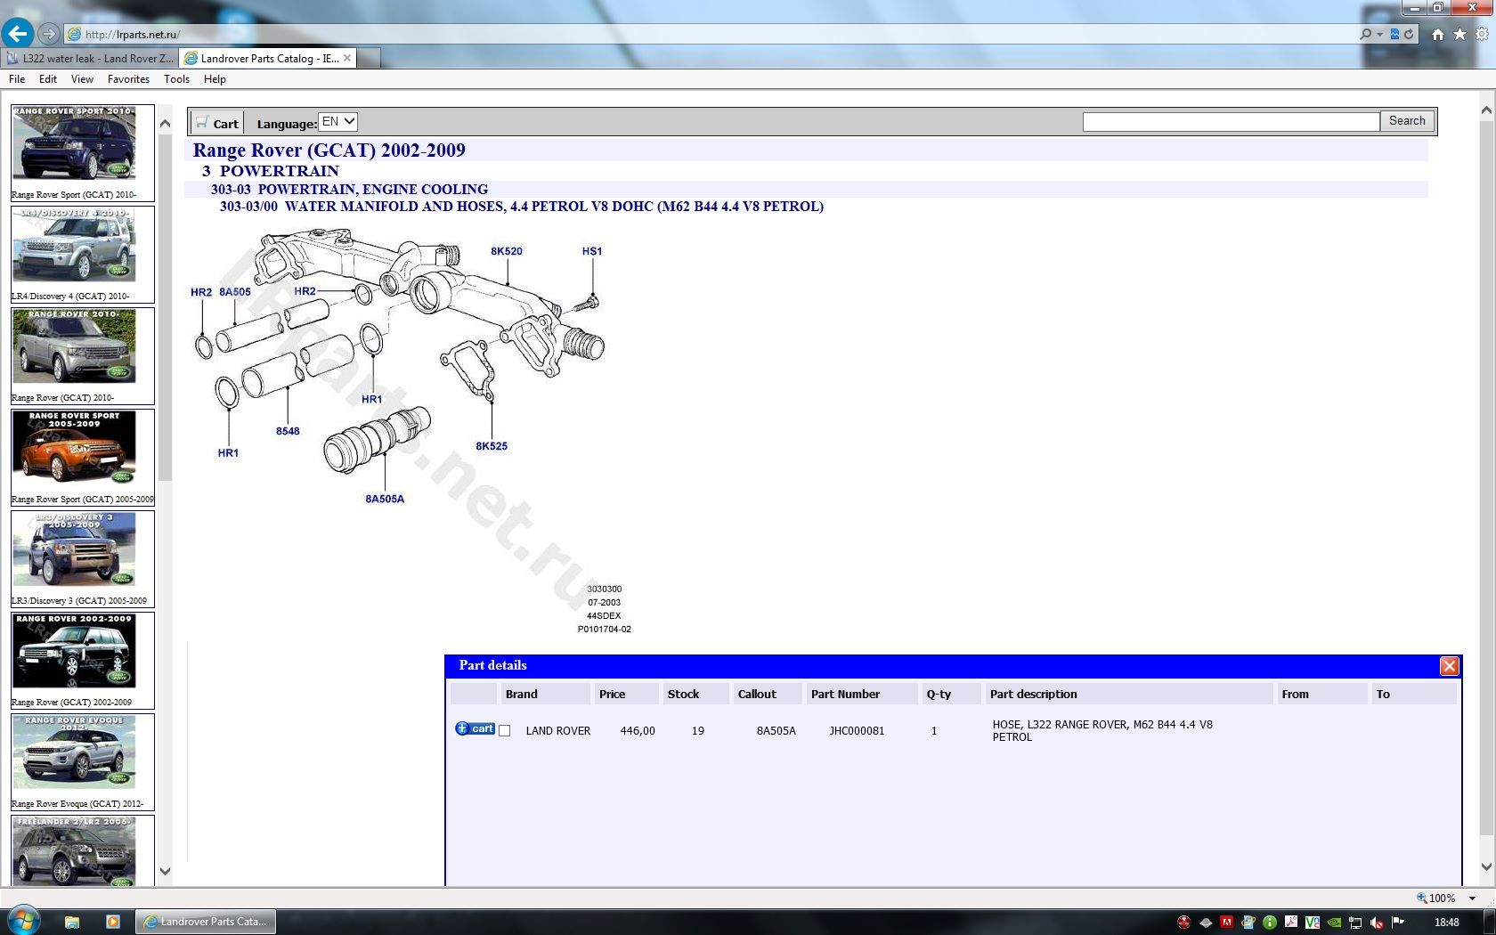The height and width of the screenshot is (935, 1496).
Task: Open the Favorites menu
Action: pos(128,79)
